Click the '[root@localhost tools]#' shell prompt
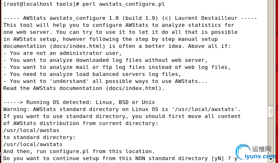This screenshot has height=163, width=278. (41, 4)
